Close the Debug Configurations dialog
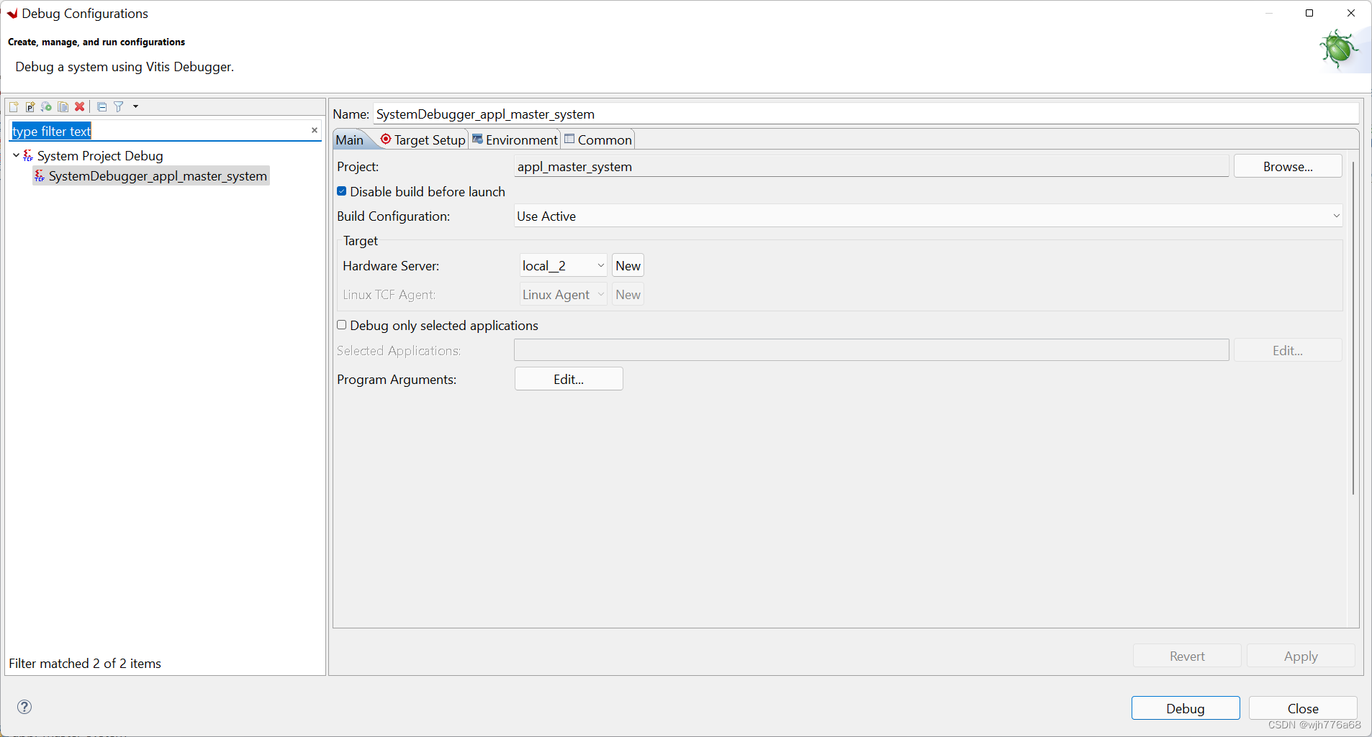The width and height of the screenshot is (1372, 737). (x=1303, y=708)
